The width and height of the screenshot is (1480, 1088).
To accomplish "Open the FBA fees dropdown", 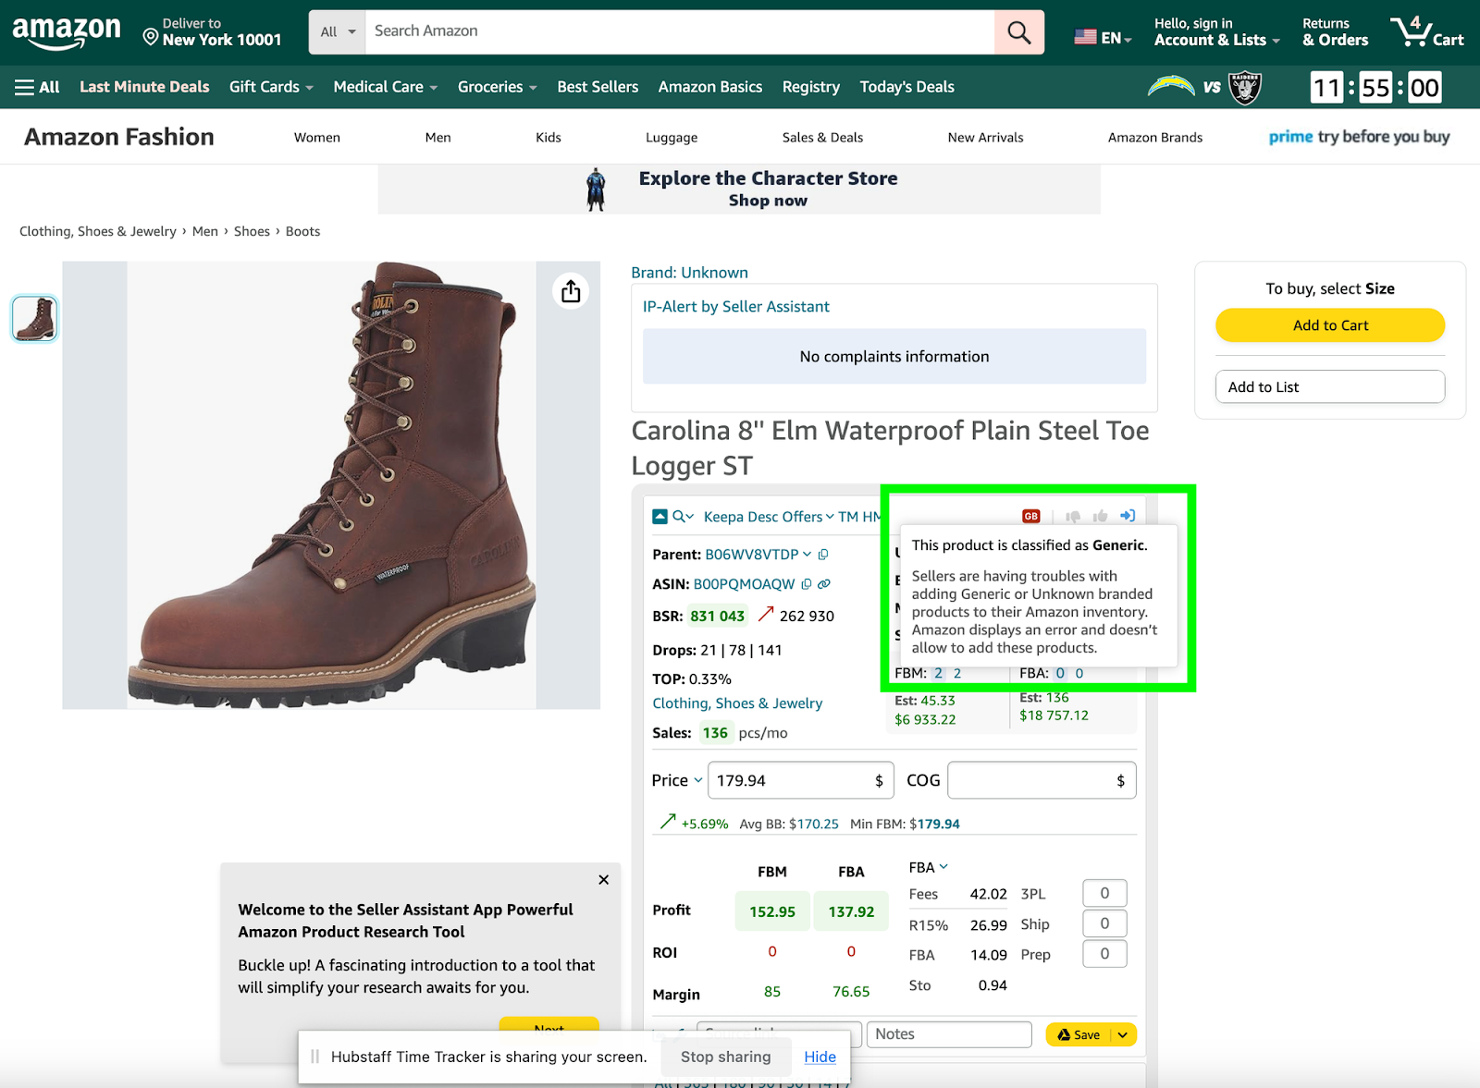I will 942,867.
